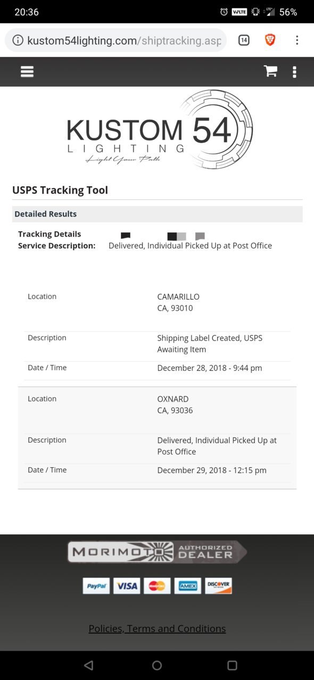This screenshot has width=314, height=680.
Task: Click the Discover card badge
Action: click(218, 586)
